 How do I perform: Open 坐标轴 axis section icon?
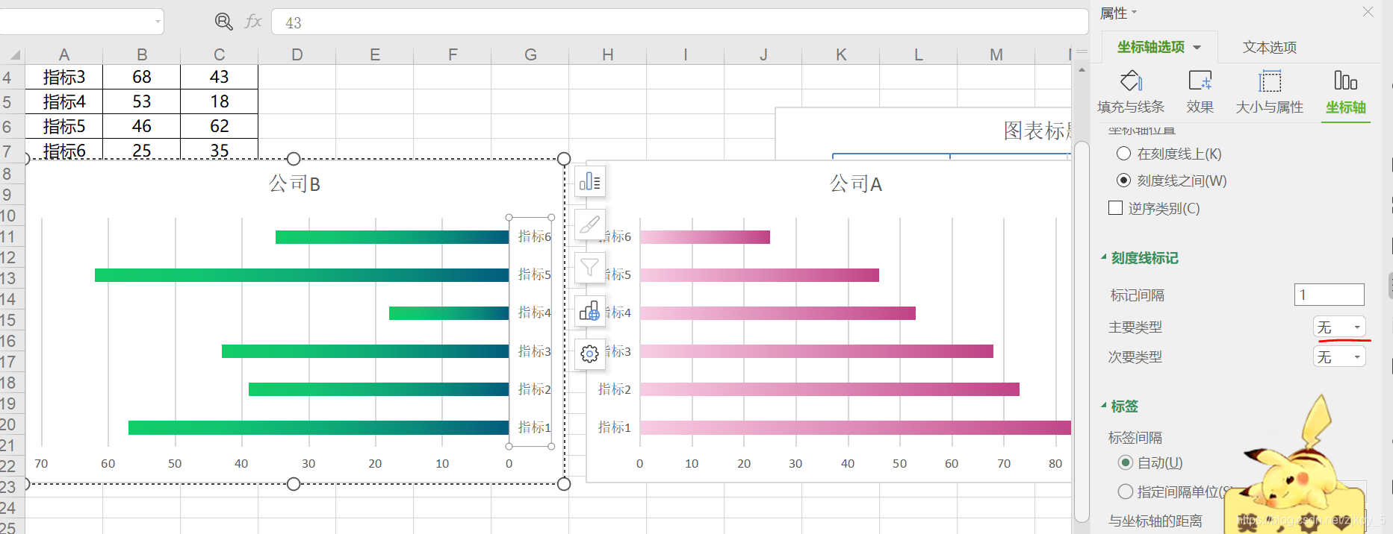click(x=1346, y=92)
